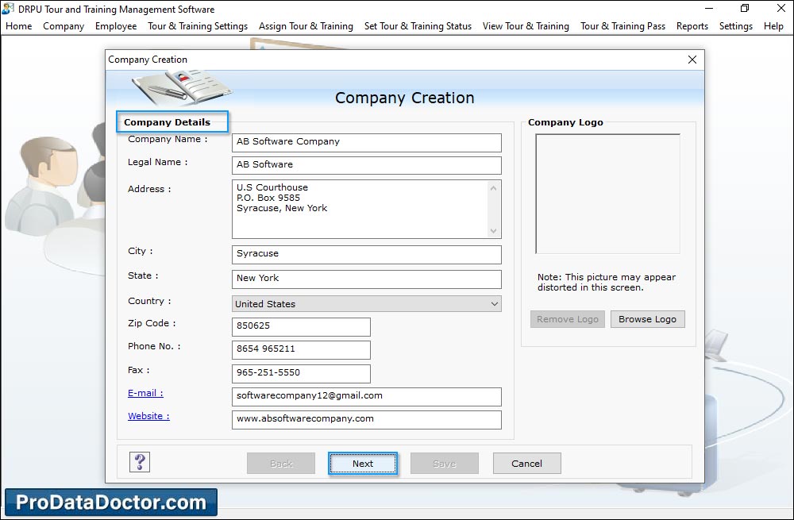Click the Next button
Image resolution: width=794 pixels, height=520 pixels.
pyautogui.click(x=363, y=464)
